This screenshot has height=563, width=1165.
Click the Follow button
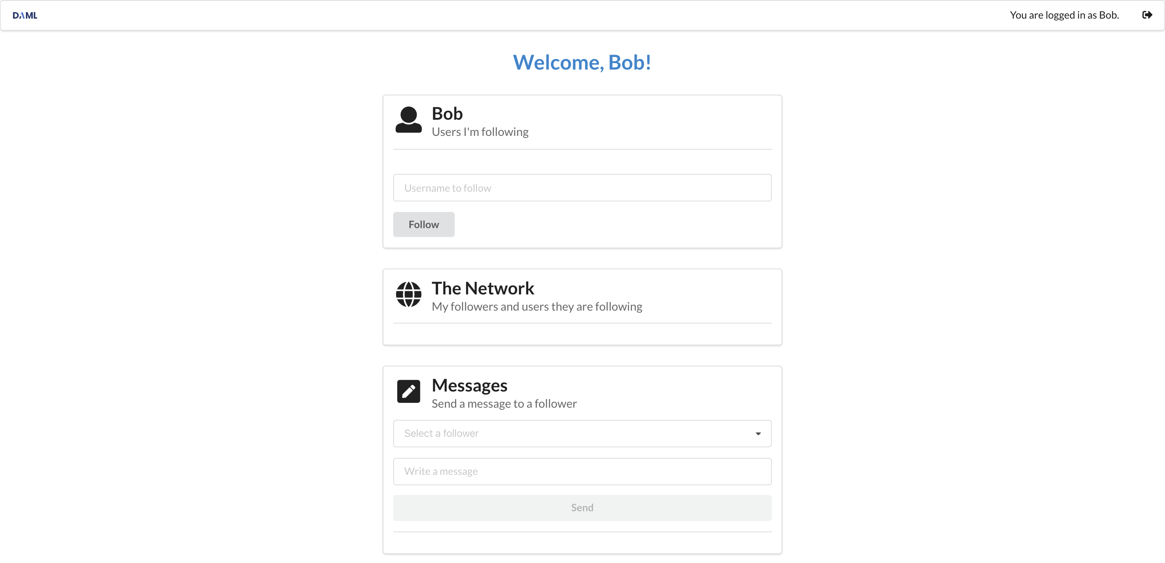tap(423, 224)
